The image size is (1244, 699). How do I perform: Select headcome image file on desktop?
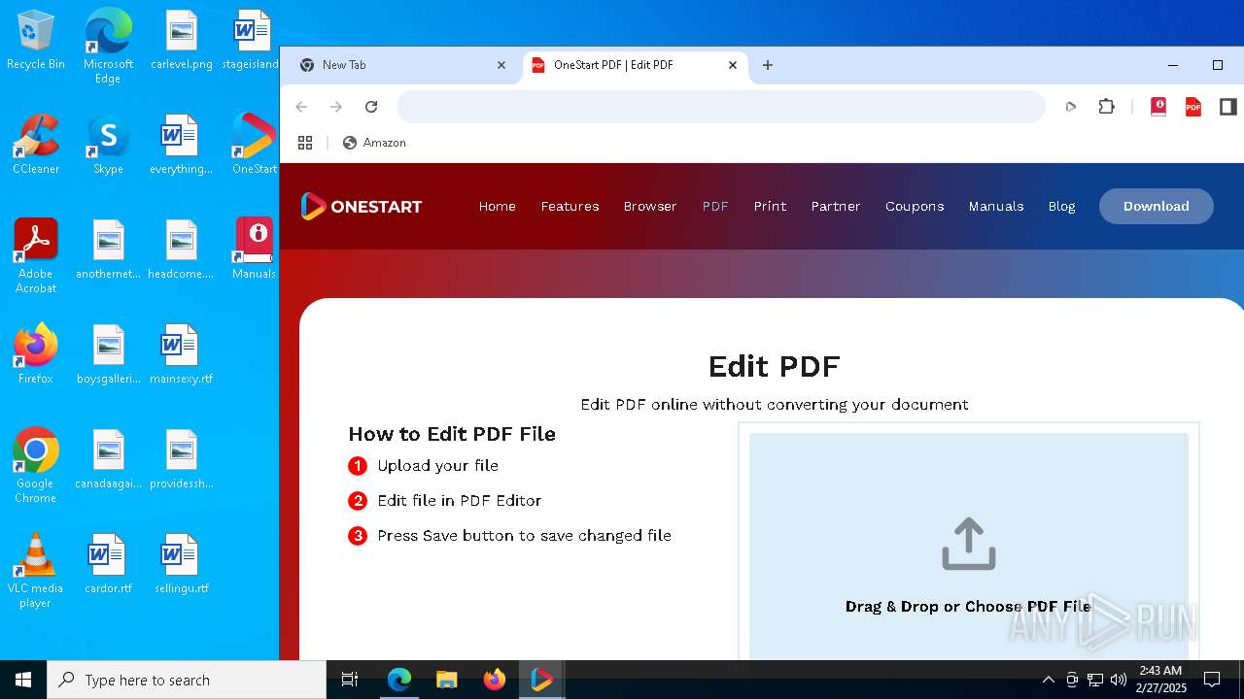[x=181, y=250]
